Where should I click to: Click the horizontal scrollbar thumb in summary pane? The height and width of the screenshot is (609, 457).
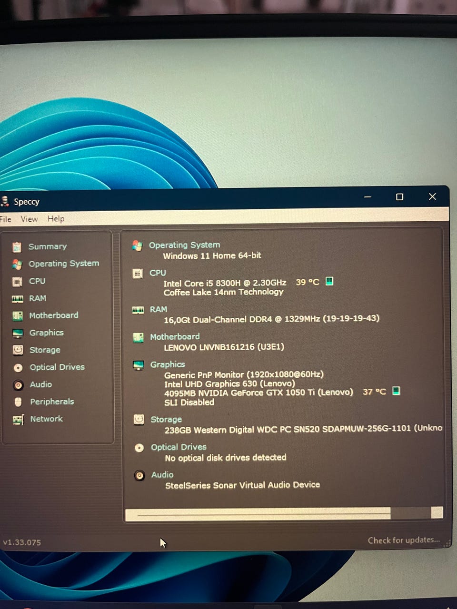click(x=258, y=513)
